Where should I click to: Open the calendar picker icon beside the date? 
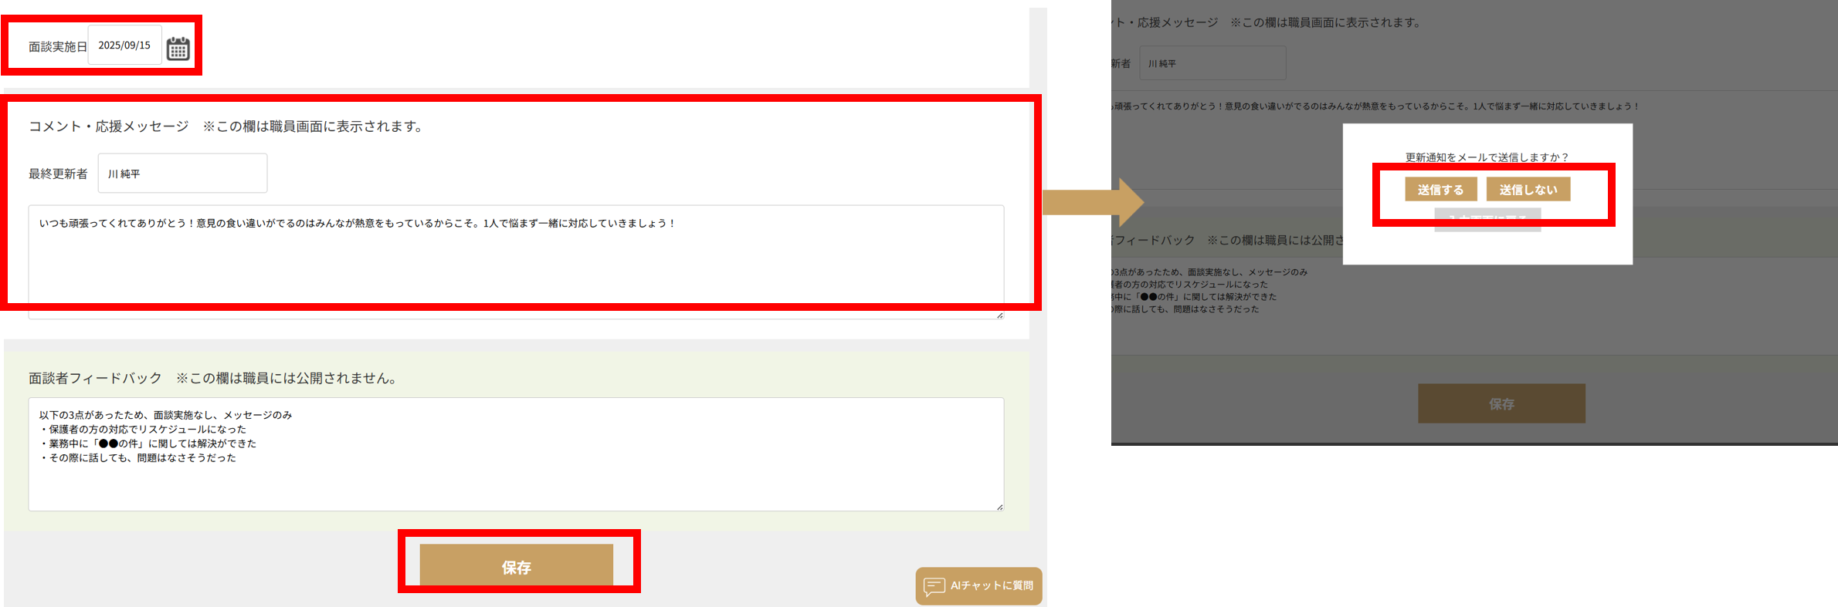click(x=178, y=49)
